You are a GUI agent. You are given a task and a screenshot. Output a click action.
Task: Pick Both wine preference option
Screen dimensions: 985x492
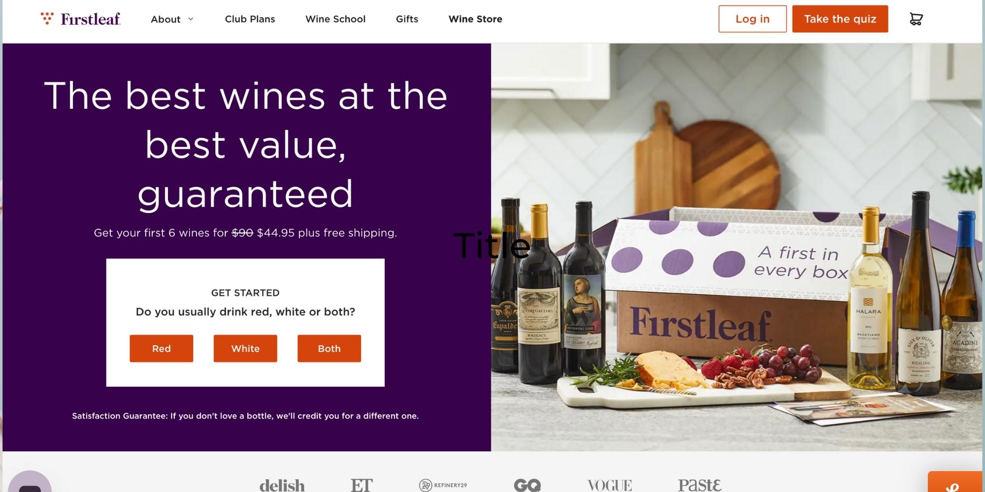point(329,348)
